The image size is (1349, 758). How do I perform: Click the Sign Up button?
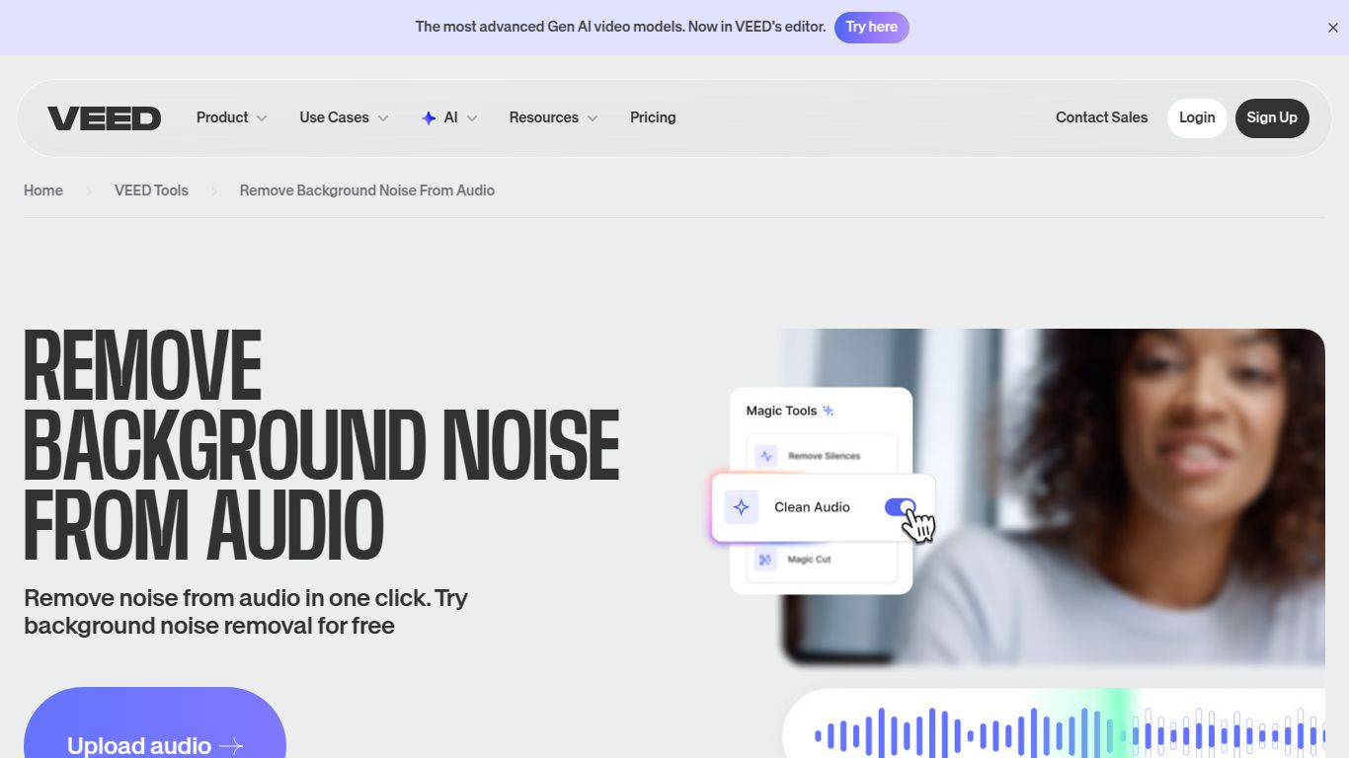[x=1272, y=117]
